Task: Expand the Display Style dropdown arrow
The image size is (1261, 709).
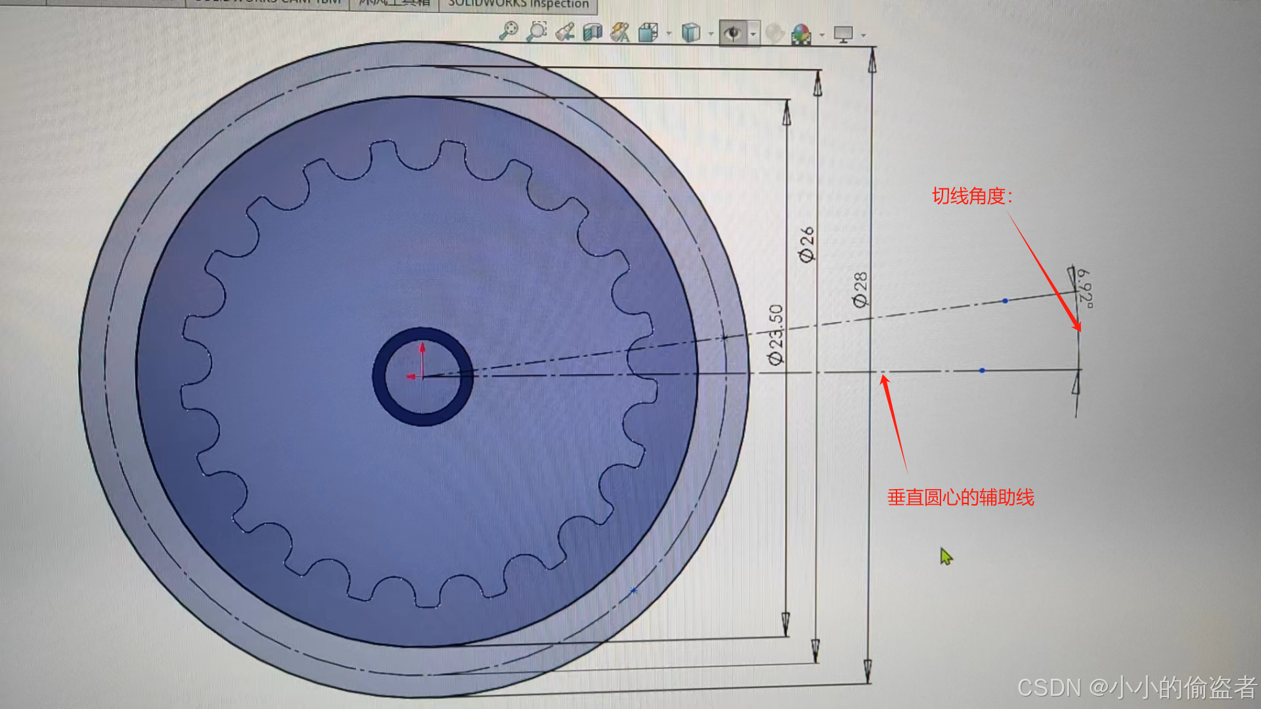Action: pos(711,34)
